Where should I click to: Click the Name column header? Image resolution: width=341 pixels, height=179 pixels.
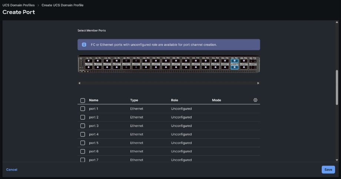click(x=93, y=100)
